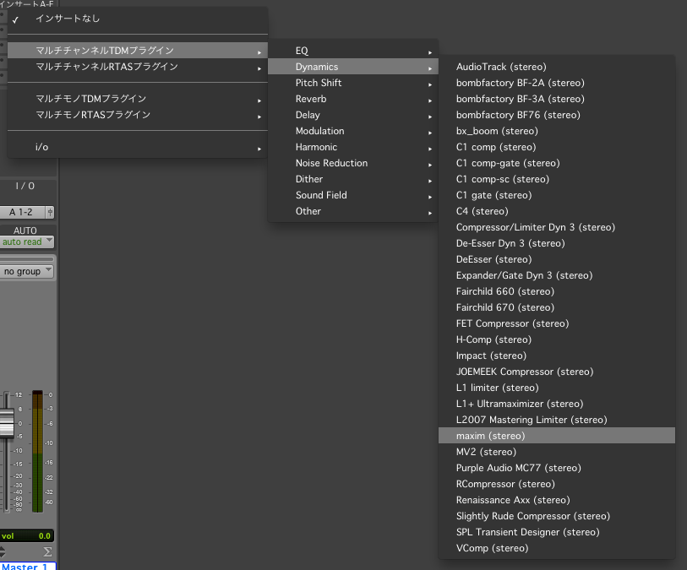Add SPL Transient Designer (stereo)
This screenshot has height=570, width=687.
tap(557, 532)
